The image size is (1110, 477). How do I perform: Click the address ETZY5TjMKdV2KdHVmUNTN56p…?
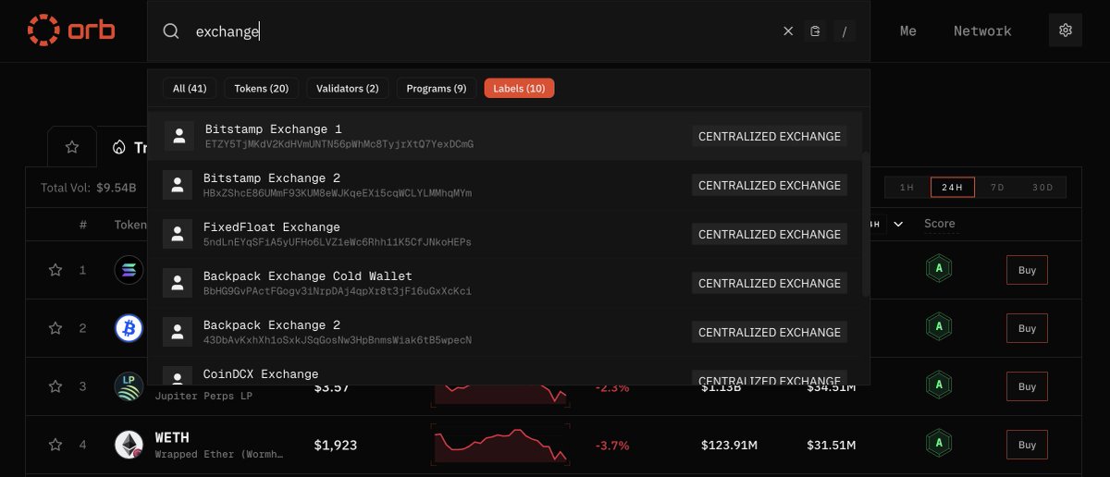(x=339, y=144)
